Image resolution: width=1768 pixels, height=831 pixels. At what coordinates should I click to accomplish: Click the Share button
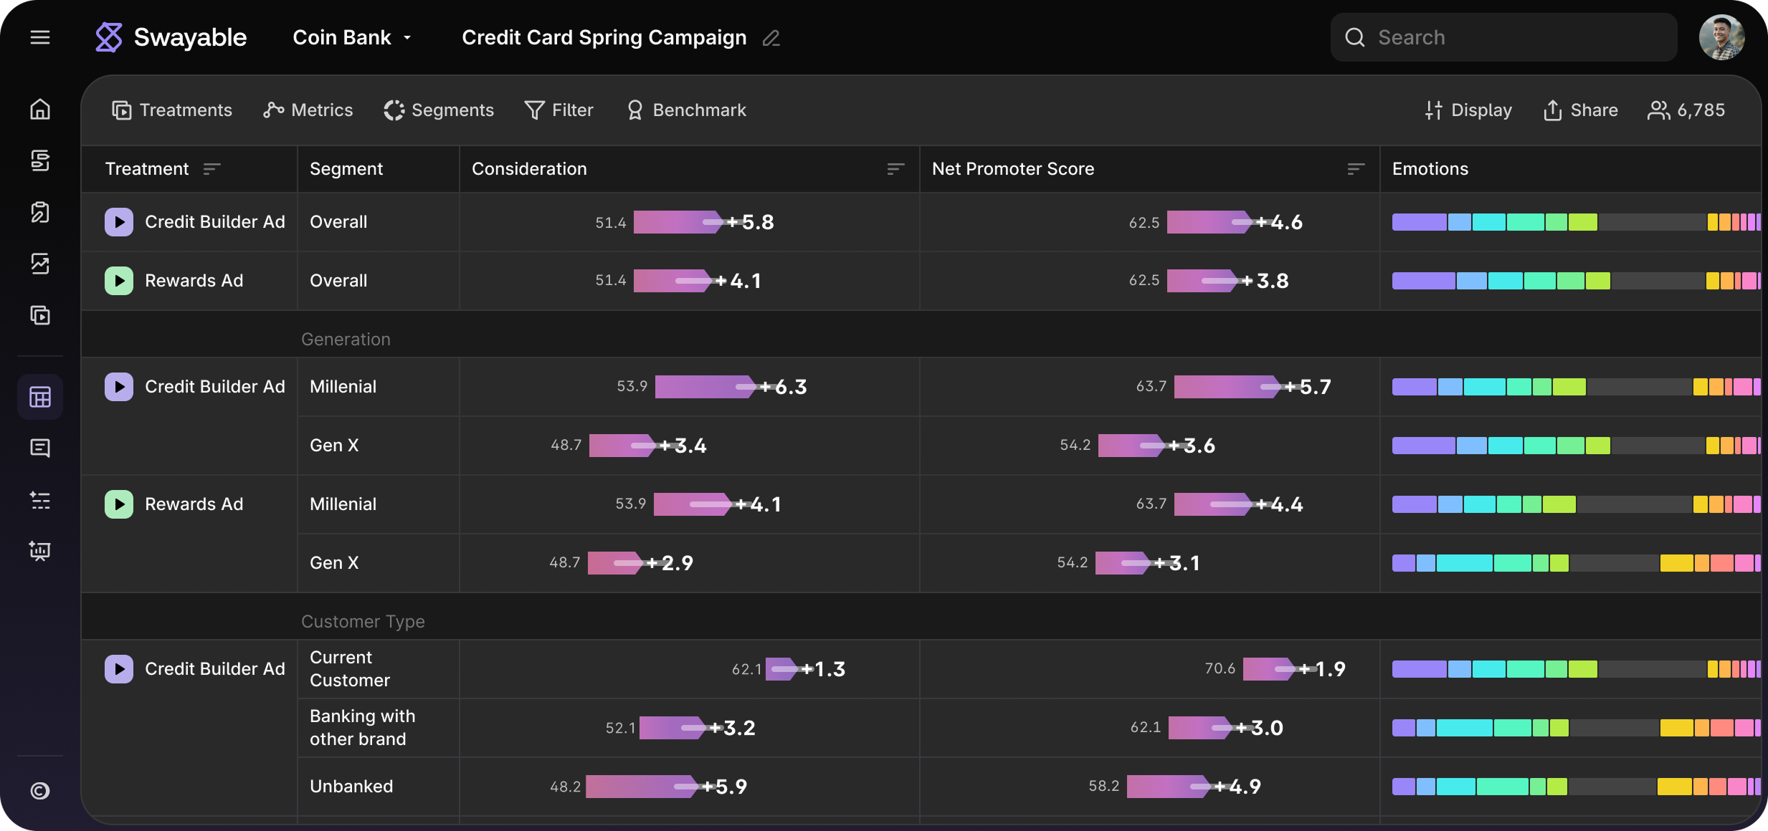pos(1580,110)
